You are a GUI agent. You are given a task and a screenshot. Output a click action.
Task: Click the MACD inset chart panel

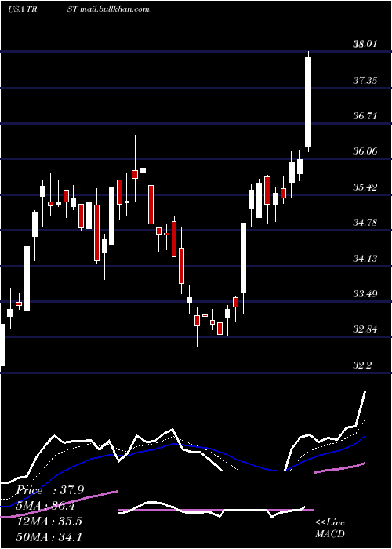[216, 510]
